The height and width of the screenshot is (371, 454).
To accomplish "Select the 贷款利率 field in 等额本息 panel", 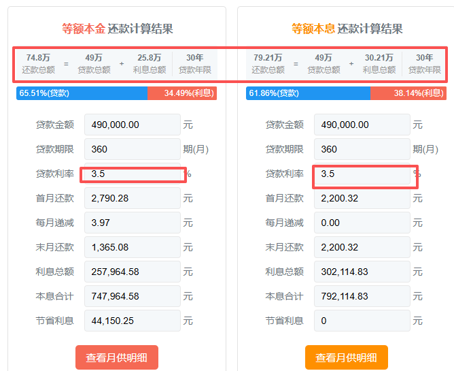I will (362, 174).
